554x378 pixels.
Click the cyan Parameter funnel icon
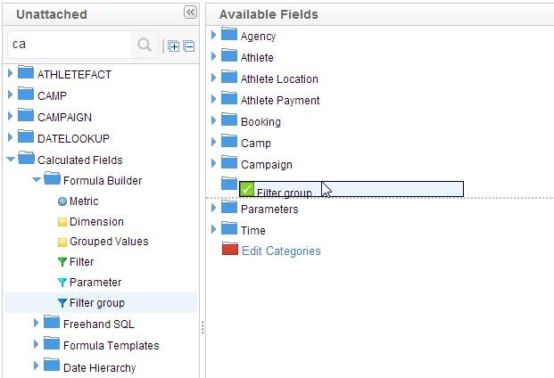(x=62, y=283)
